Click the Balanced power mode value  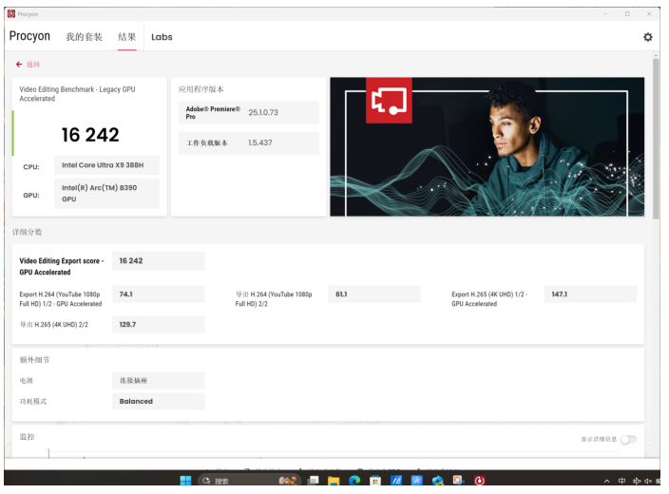tap(137, 401)
